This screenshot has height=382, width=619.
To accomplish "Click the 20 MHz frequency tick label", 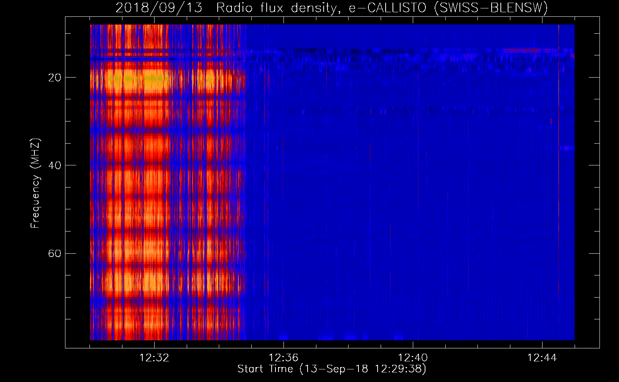I will click(55, 78).
